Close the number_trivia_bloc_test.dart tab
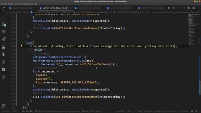This screenshot has height=113, width=201. 71,8
